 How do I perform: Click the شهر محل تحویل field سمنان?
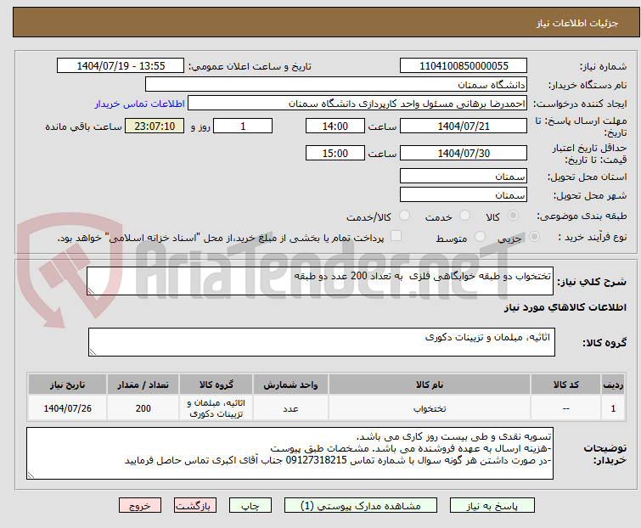[x=464, y=195]
